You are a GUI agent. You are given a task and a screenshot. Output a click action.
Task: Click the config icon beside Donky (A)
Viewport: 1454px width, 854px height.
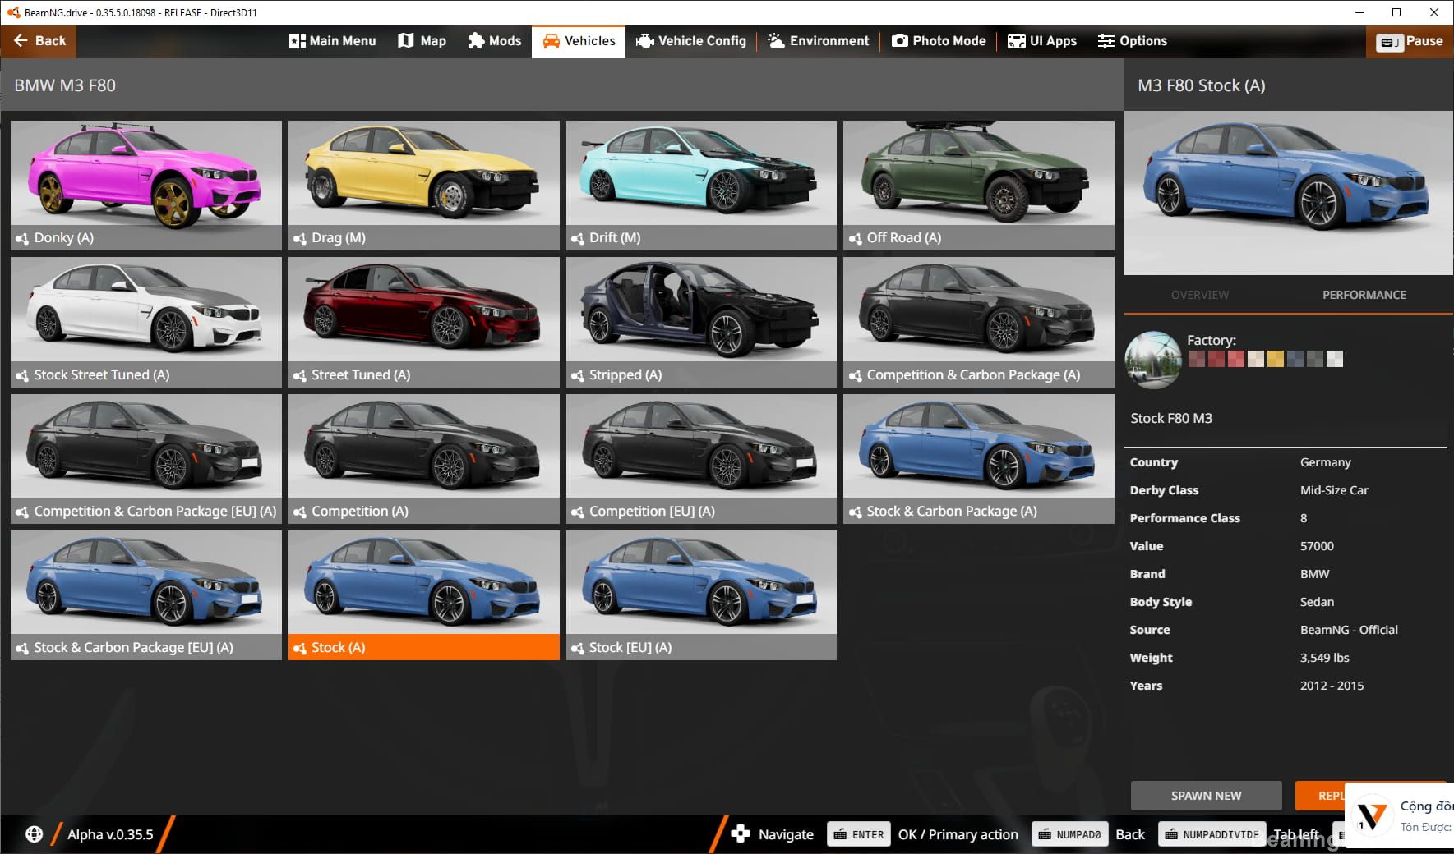click(x=22, y=238)
